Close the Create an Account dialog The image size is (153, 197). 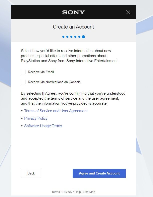(x=128, y=12)
